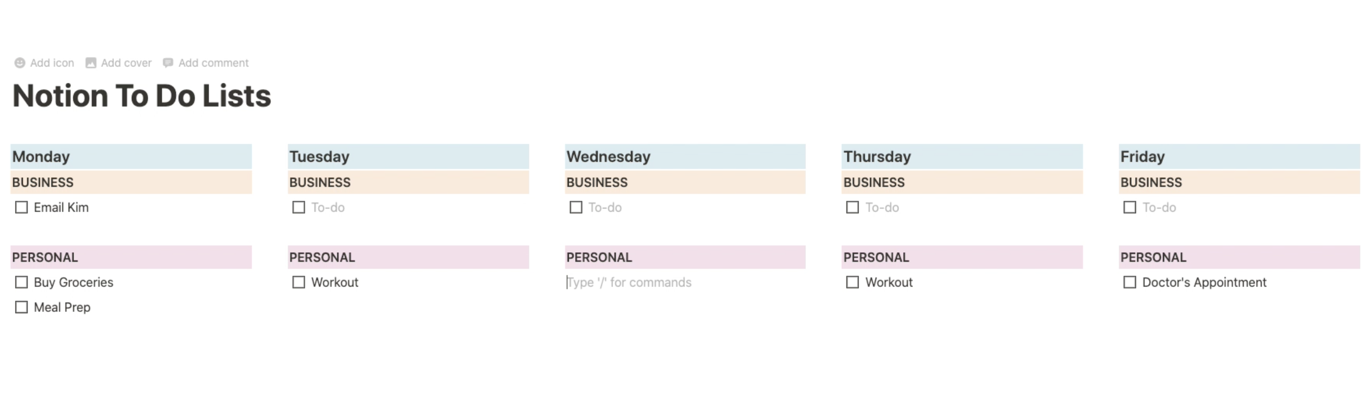
Task: Click the Add cover image icon
Action: (x=91, y=63)
